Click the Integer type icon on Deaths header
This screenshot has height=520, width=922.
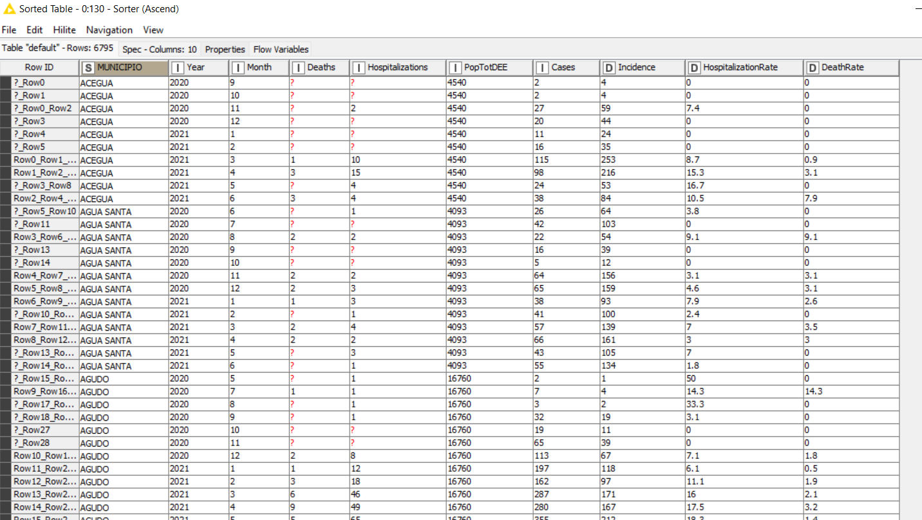click(299, 68)
